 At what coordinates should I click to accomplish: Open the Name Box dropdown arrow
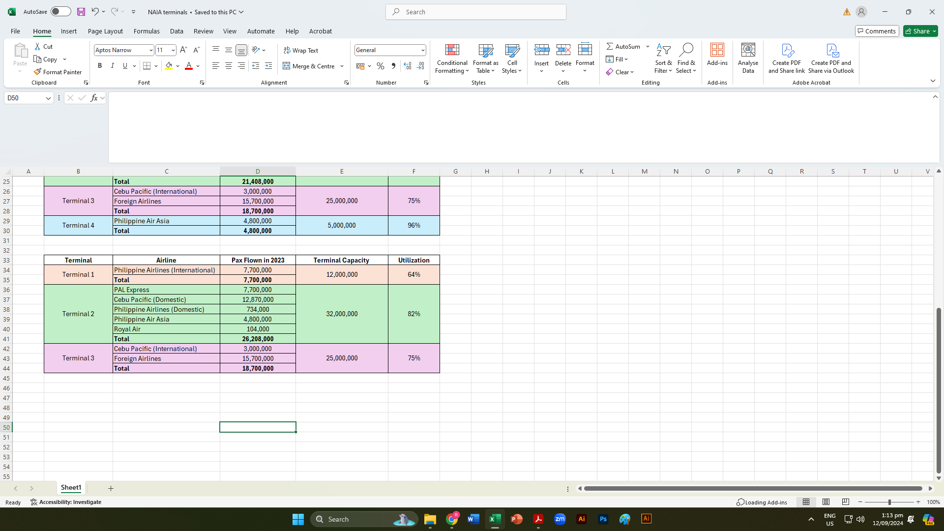pyautogui.click(x=48, y=98)
